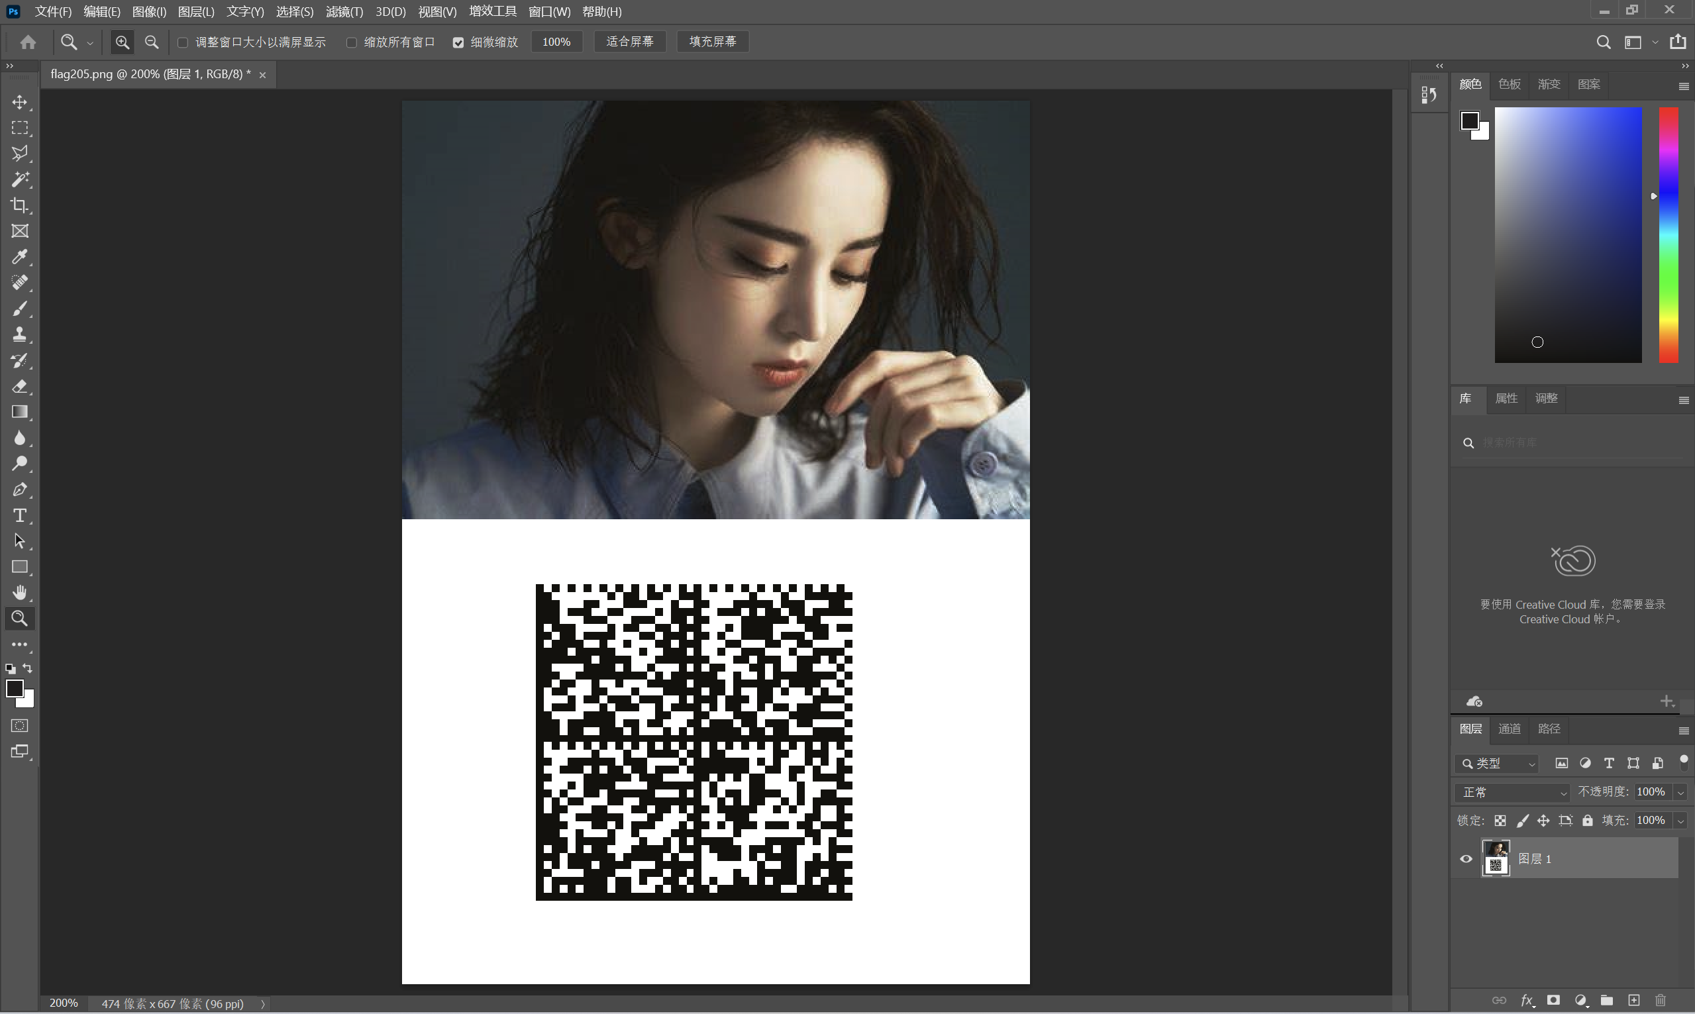Open the zoom tool preset dropdown arrow

tap(89, 43)
